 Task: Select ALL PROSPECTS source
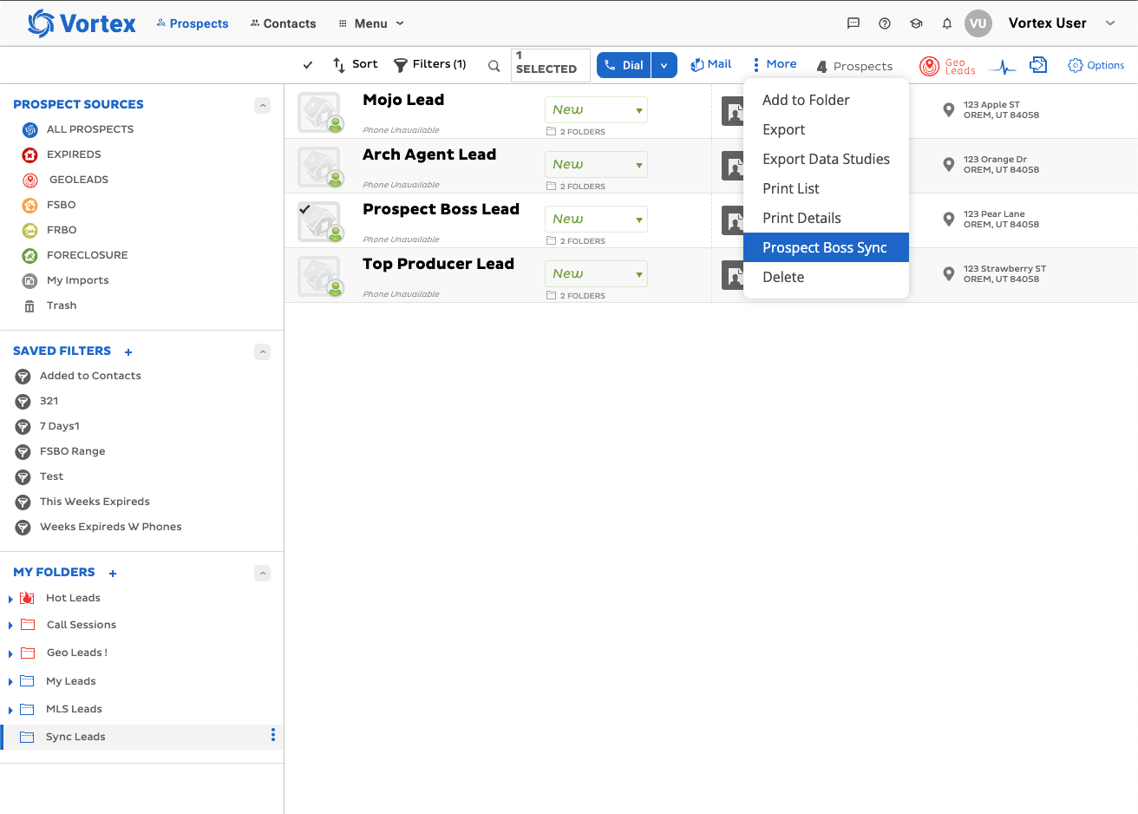78,129
